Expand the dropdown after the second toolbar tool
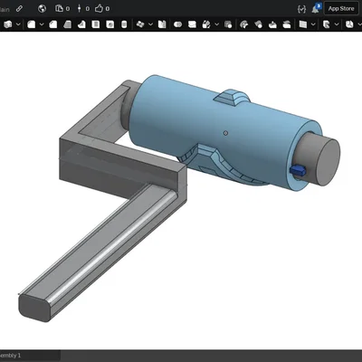 [x=42, y=24]
